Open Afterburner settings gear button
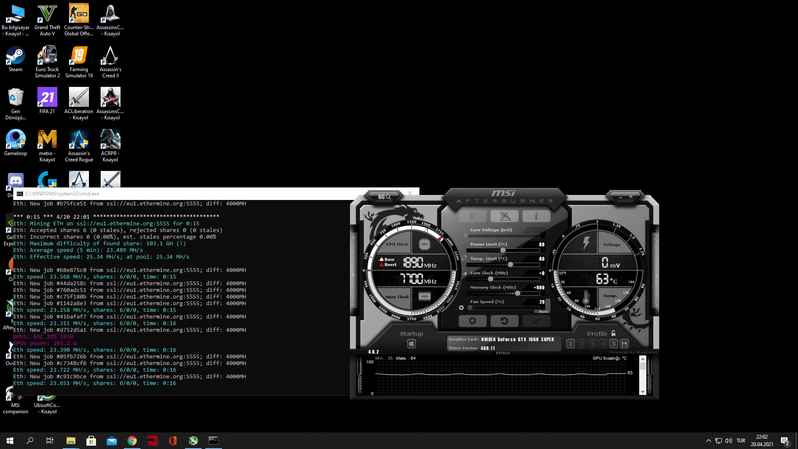Screen dimensions: 798x449 (473, 321)
